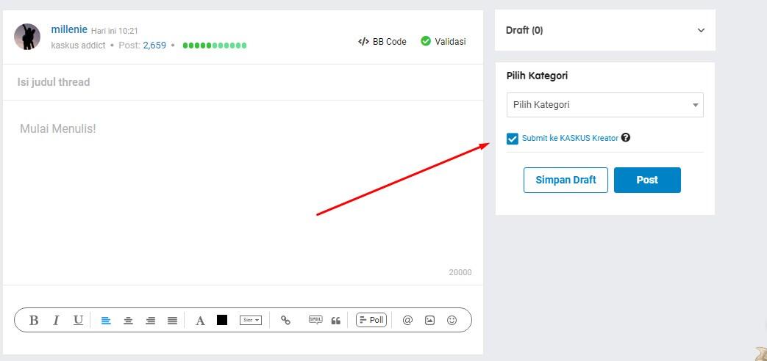Expand the Draft (0) panel chevron
Viewport: 767px width, 361px height.
701,30
